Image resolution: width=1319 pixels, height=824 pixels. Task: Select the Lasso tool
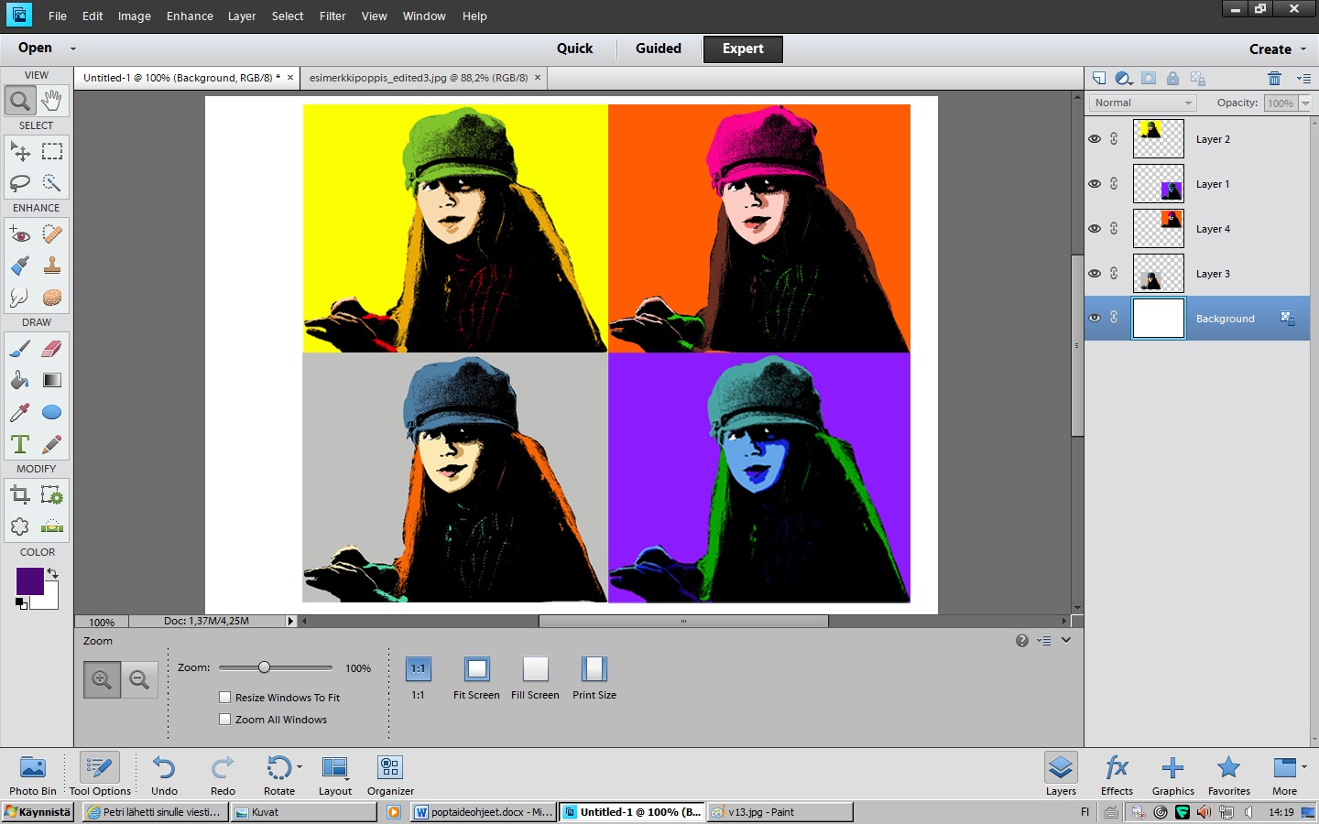click(20, 183)
